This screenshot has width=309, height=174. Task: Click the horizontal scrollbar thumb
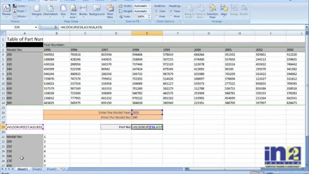(x=225, y=169)
